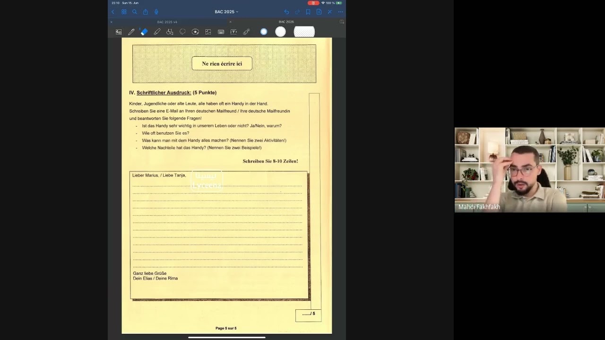The height and width of the screenshot is (340, 605).
Task: Tap 'Ne rien écrire ici' box
Action: coord(222,64)
